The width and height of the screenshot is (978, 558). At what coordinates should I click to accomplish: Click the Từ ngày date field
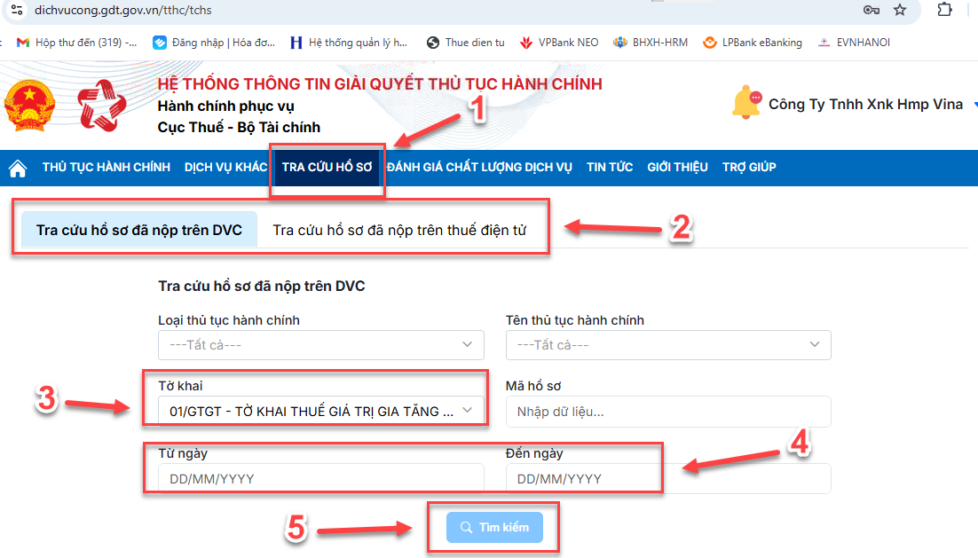[x=320, y=478]
